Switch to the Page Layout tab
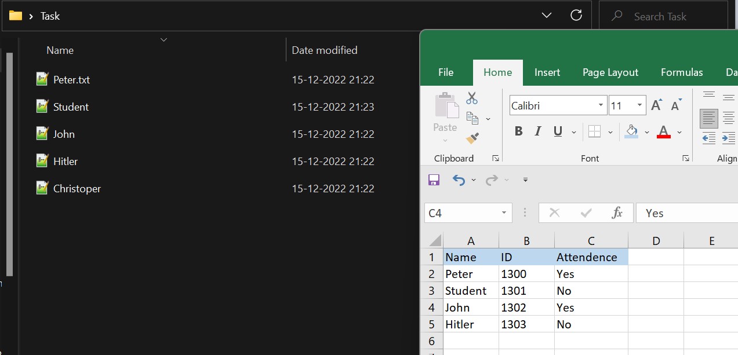Viewport: 738px width, 355px height. (x=610, y=72)
